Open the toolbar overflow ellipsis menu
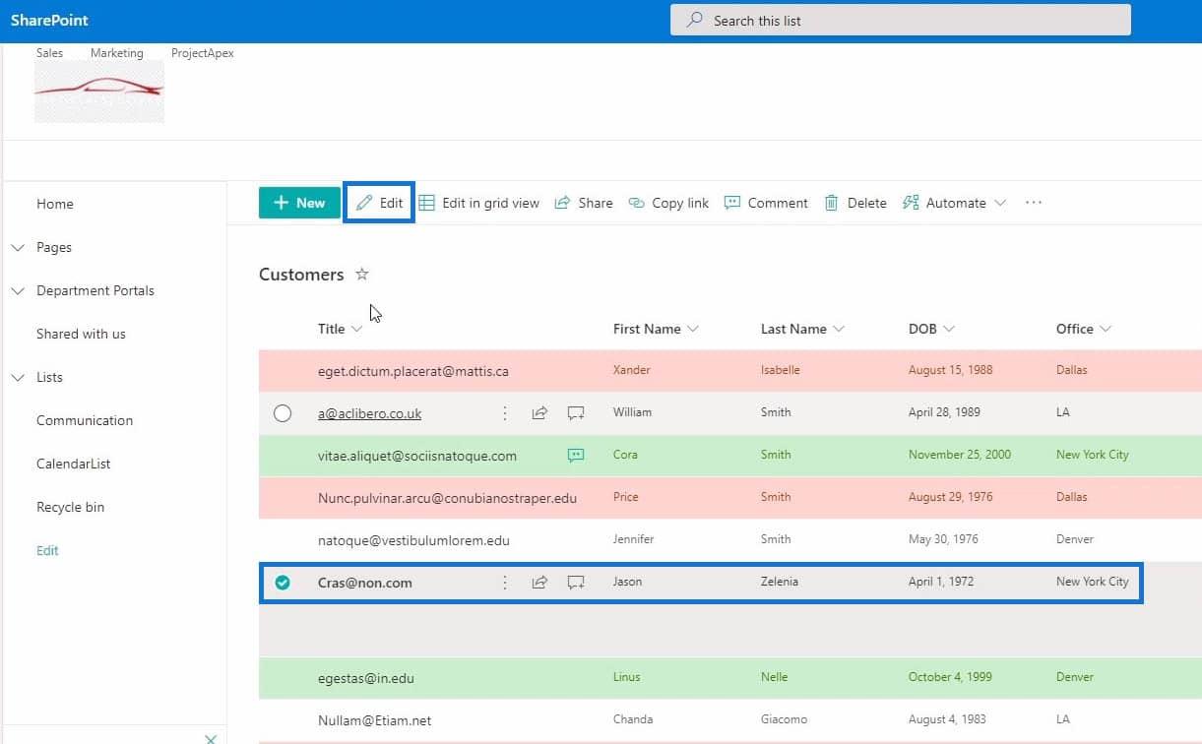The width and height of the screenshot is (1202, 744). click(x=1033, y=203)
